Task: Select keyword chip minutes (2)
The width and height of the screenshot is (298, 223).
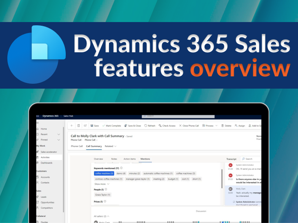Action: click(135, 174)
